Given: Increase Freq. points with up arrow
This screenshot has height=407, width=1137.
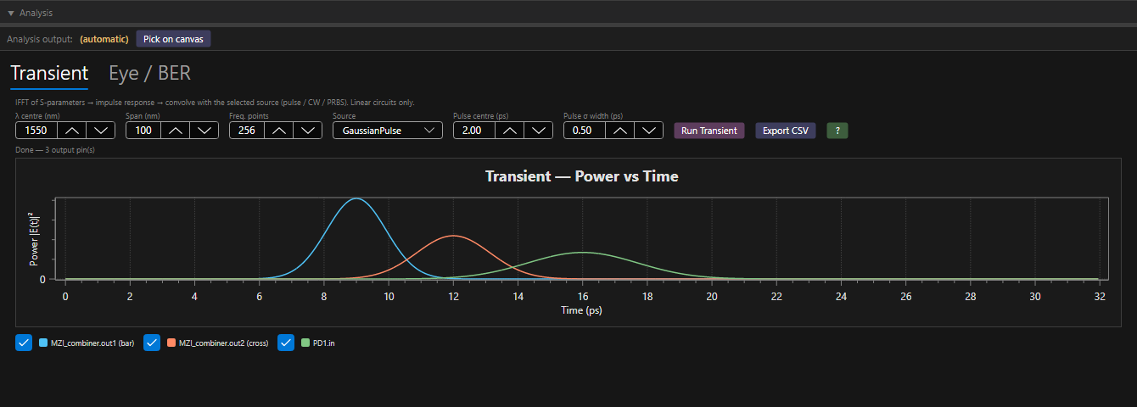Looking at the screenshot, I should pos(278,131).
